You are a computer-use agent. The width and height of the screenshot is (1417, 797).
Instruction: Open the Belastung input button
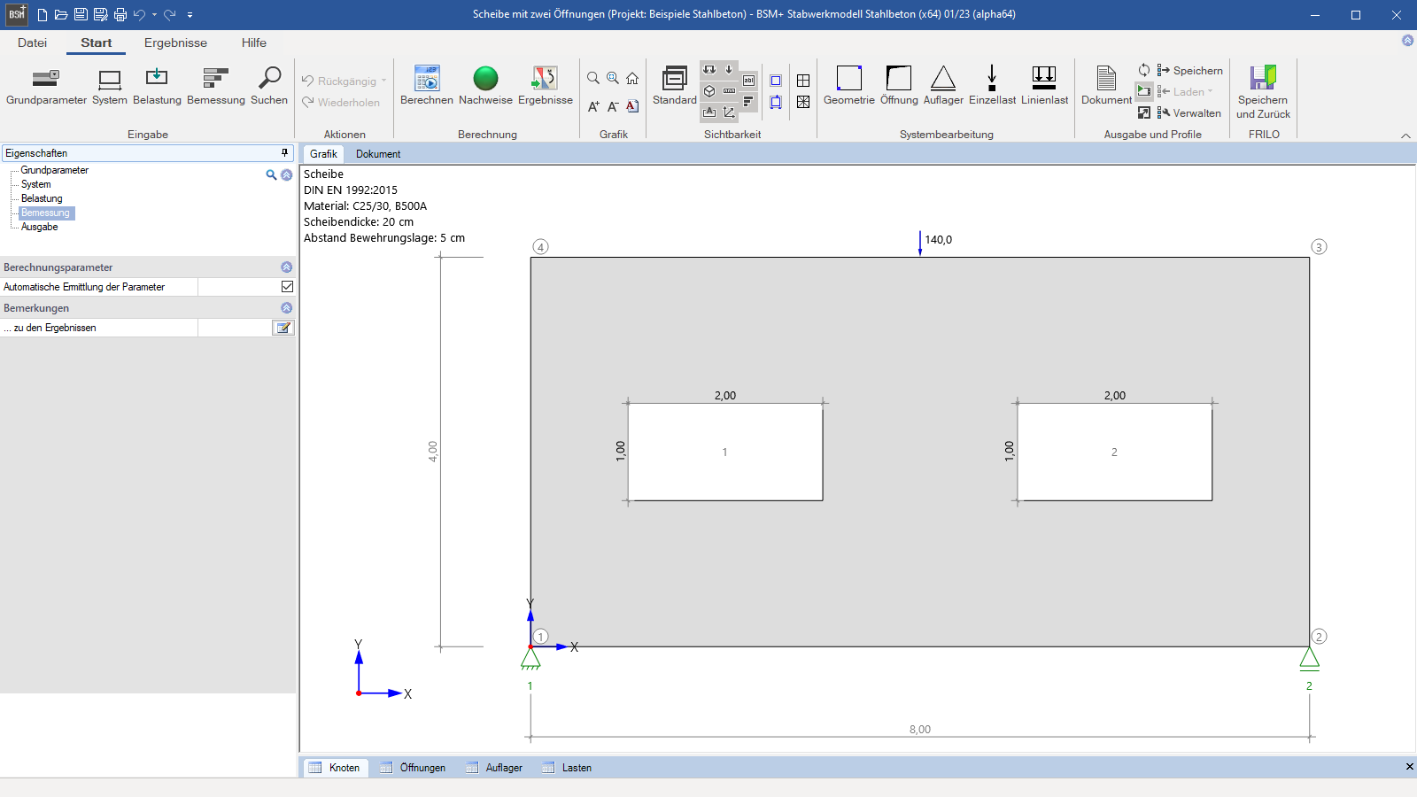point(157,86)
